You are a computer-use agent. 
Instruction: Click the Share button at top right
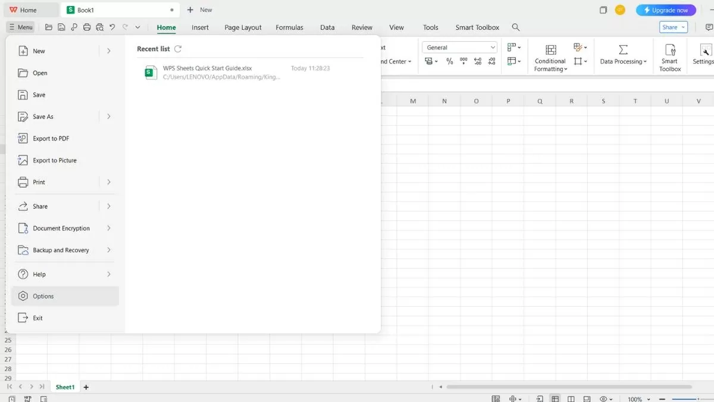tap(673, 27)
